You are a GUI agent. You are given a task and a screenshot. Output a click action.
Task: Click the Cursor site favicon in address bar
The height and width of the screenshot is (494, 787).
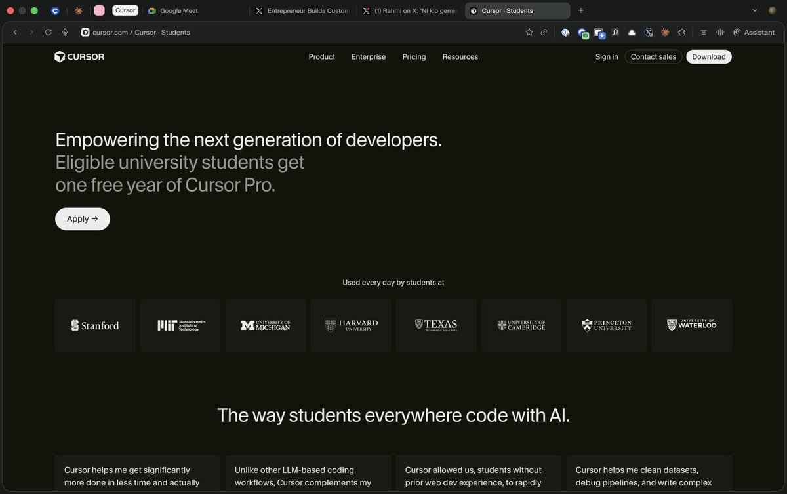pos(85,32)
